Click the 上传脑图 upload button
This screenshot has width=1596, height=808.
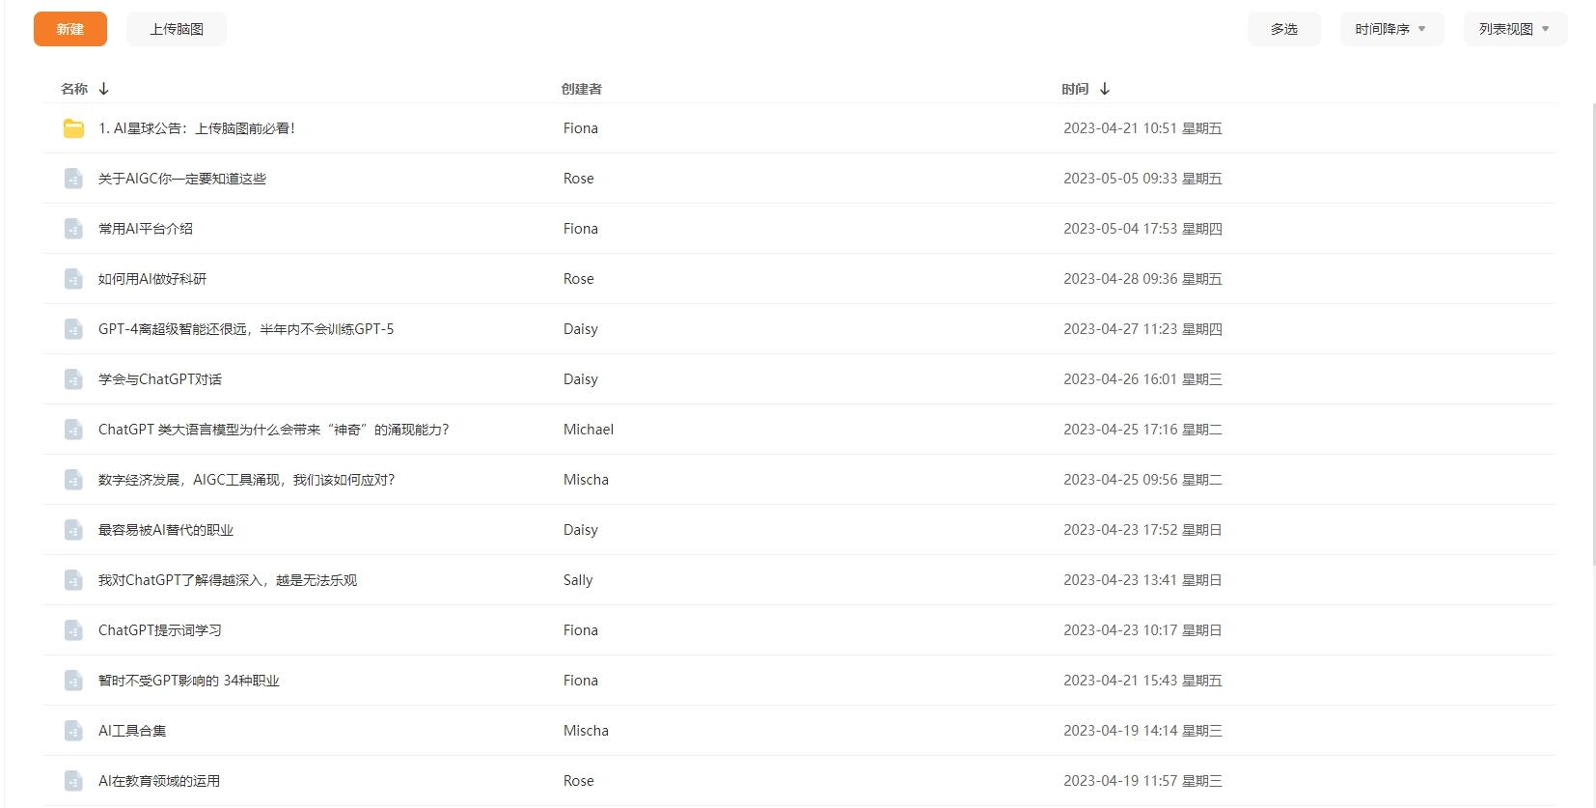coord(177,29)
